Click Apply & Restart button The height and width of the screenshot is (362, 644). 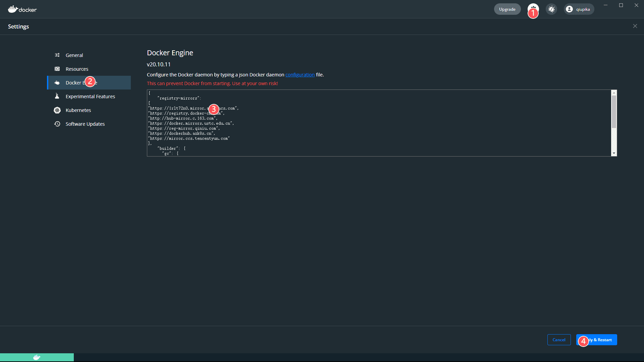tap(596, 340)
